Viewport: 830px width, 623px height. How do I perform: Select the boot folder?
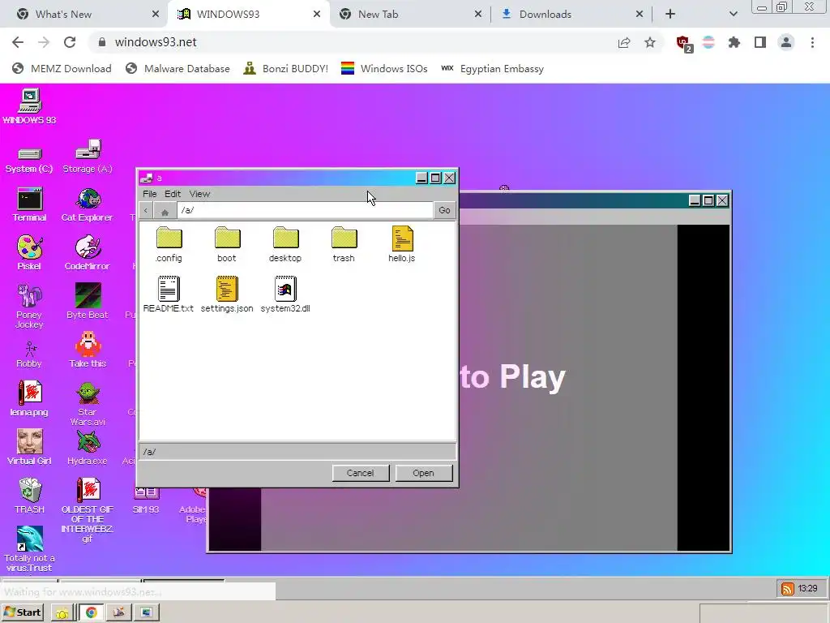(227, 245)
